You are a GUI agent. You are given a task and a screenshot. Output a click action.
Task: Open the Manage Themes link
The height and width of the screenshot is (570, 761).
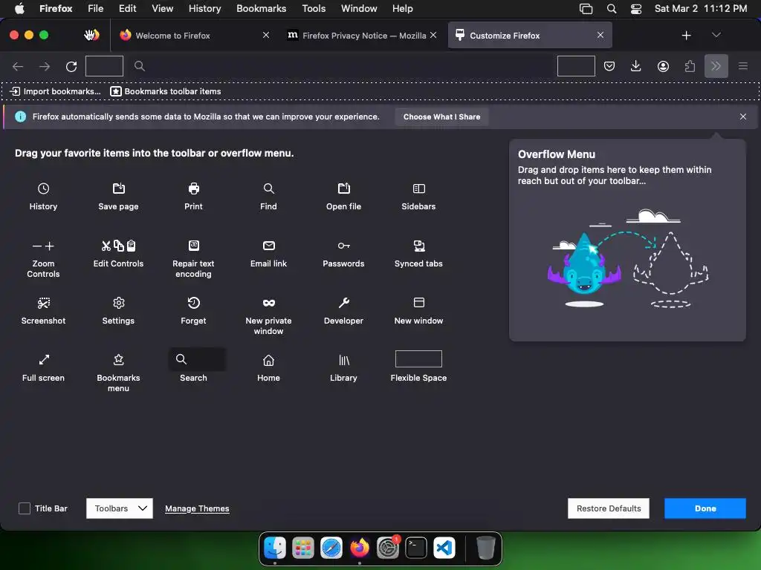(x=197, y=508)
